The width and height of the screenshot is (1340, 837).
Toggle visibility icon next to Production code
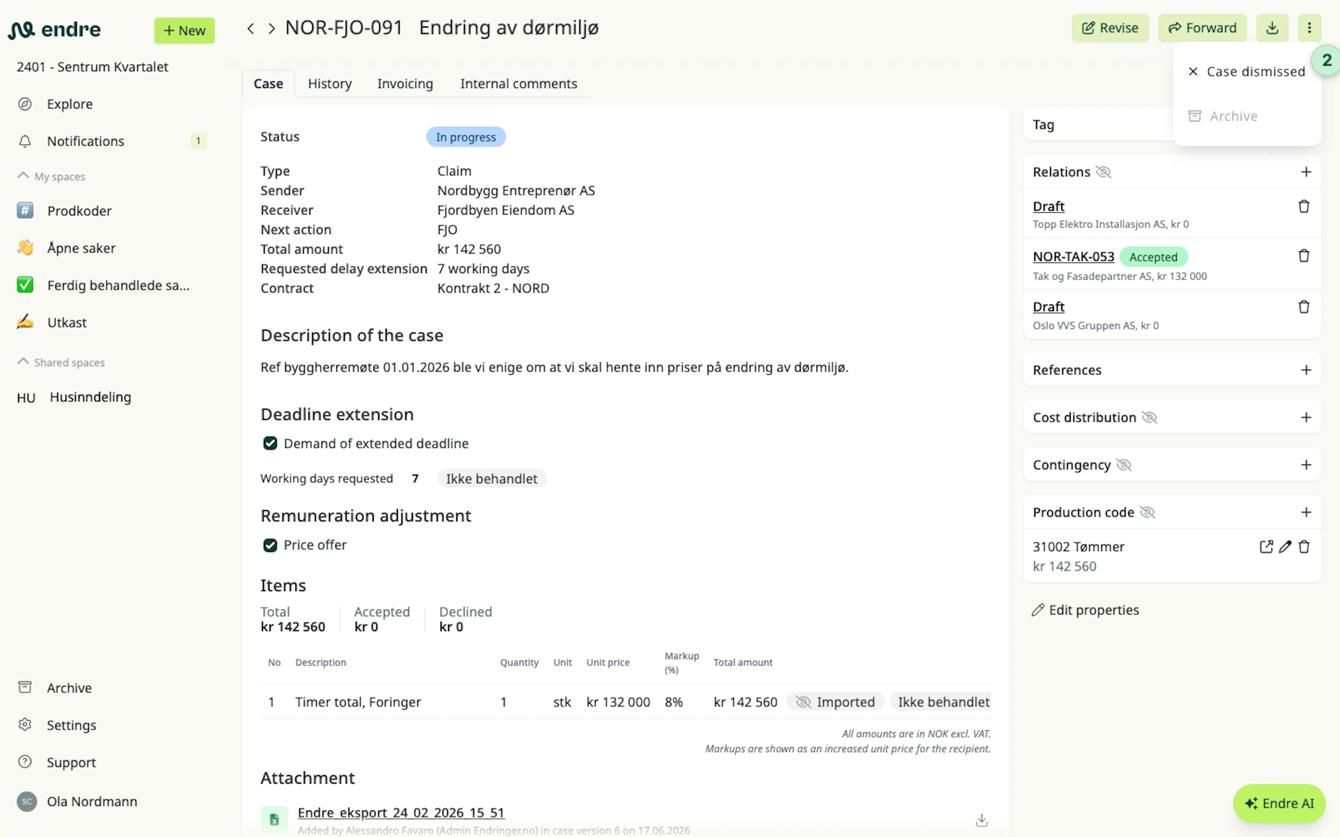[x=1147, y=513]
